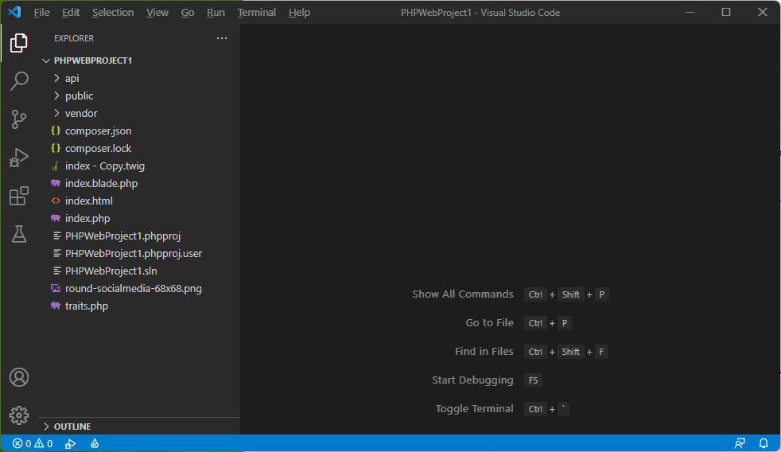Click the Explorer more actions ellipsis
Screen dimensions: 781x452
pyautogui.click(x=222, y=38)
